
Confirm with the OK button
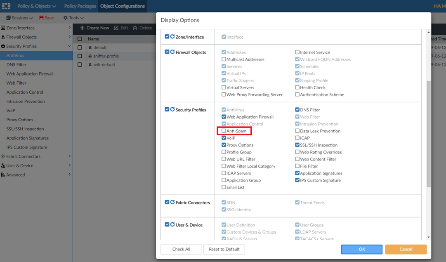tap(362, 249)
